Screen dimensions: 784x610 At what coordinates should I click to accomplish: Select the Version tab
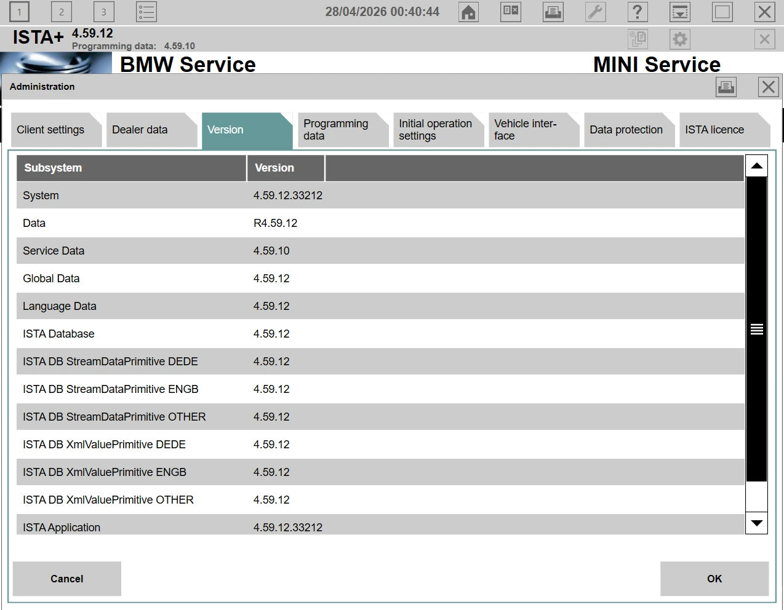click(247, 130)
